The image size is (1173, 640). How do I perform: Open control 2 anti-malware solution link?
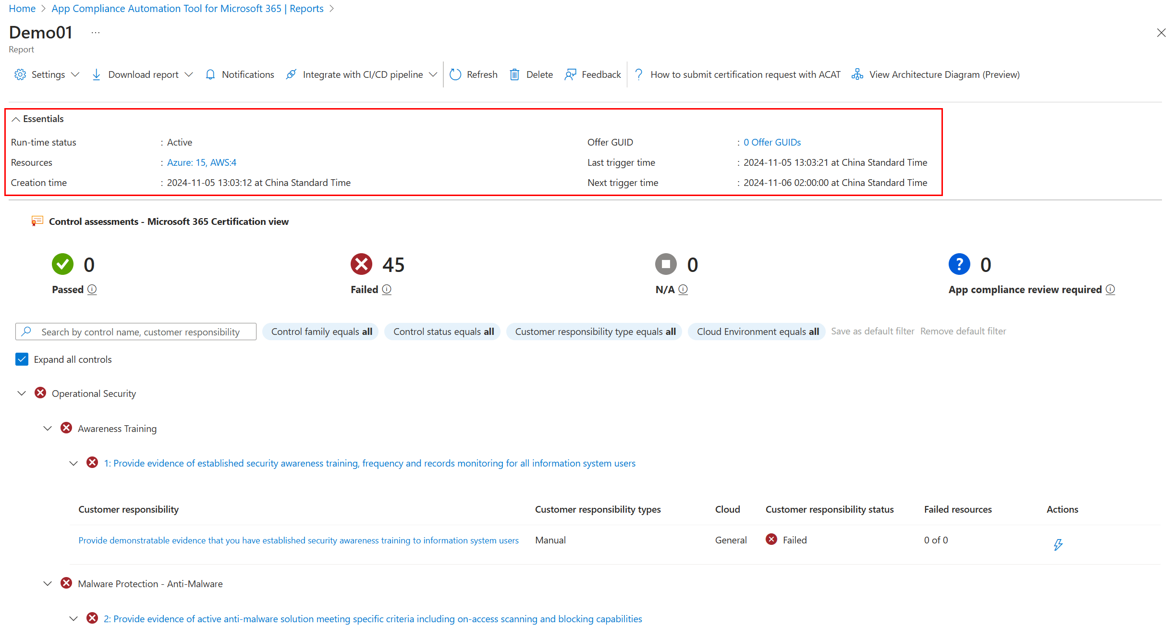(x=373, y=619)
